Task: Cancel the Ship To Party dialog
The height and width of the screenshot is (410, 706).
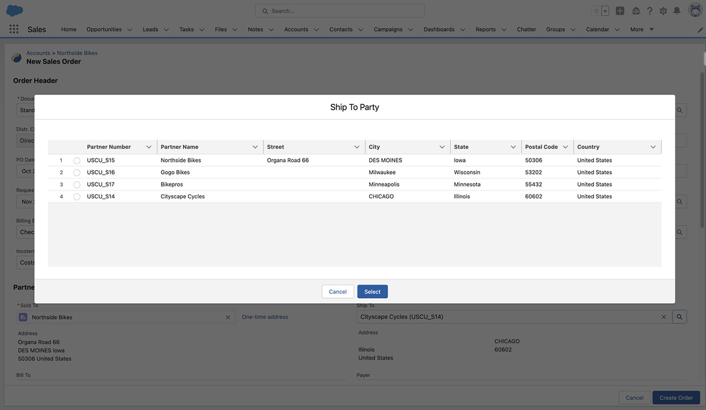Action: click(x=338, y=291)
